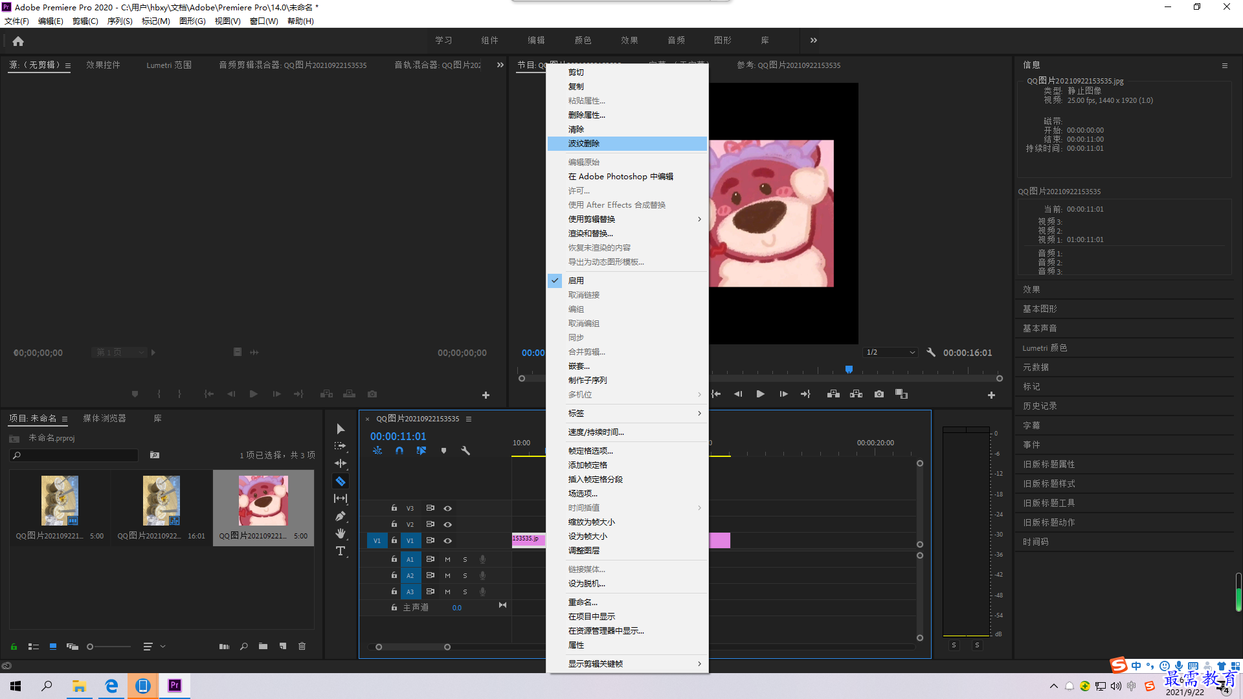The height and width of the screenshot is (699, 1243).
Task: Open the 颜色 workspace
Action: tap(583, 40)
